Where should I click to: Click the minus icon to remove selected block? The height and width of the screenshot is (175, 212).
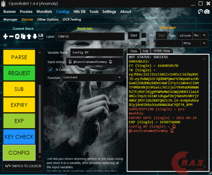point(11,36)
